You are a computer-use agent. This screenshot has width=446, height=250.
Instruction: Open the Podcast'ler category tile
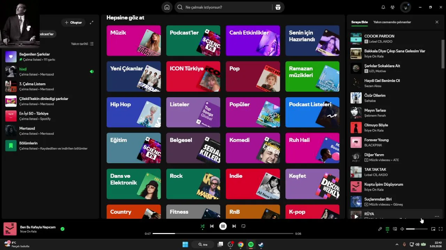point(193,41)
